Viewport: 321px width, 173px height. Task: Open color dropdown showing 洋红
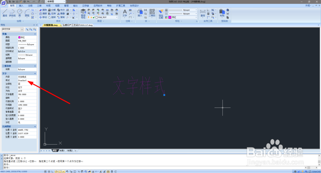(183, 17)
